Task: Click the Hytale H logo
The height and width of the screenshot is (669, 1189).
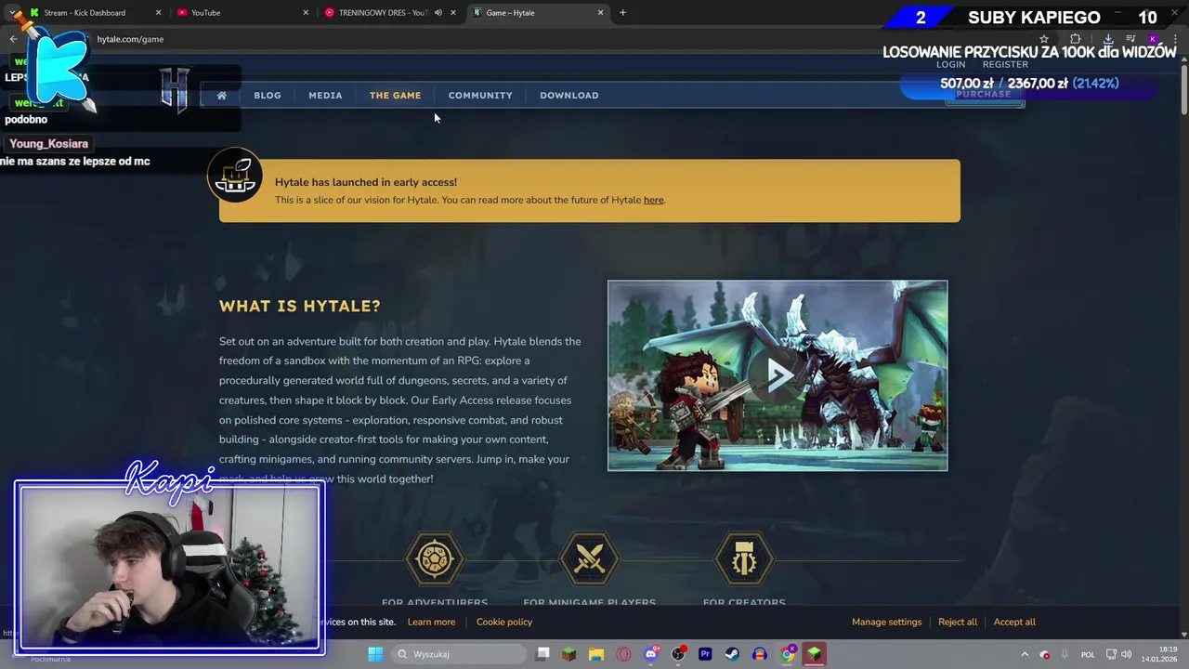Action: (175, 90)
